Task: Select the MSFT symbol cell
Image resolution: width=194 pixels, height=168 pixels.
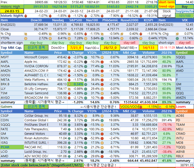Action: pyautogui.click(x=12, y=57)
